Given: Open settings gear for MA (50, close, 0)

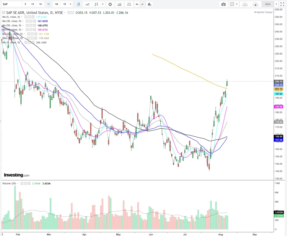Looking at the screenshot, I should [x=31, y=26].
